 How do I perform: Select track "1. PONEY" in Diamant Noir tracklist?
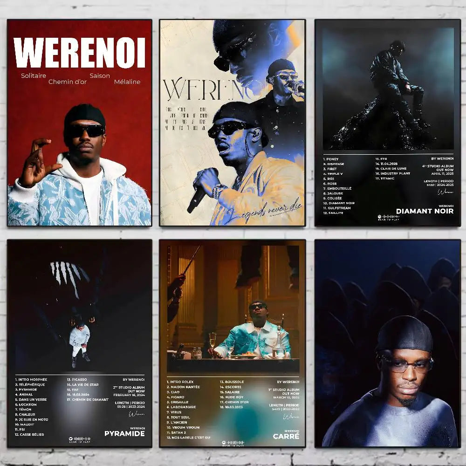coord(333,159)
